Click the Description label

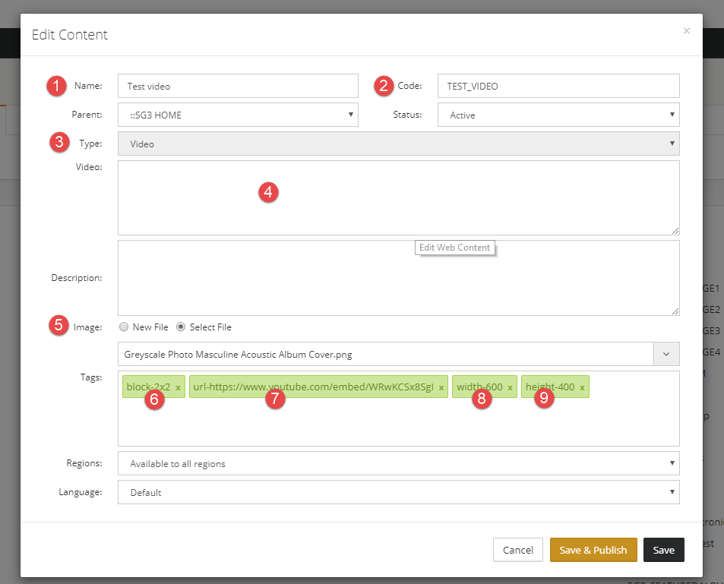(x=77, y=278)
